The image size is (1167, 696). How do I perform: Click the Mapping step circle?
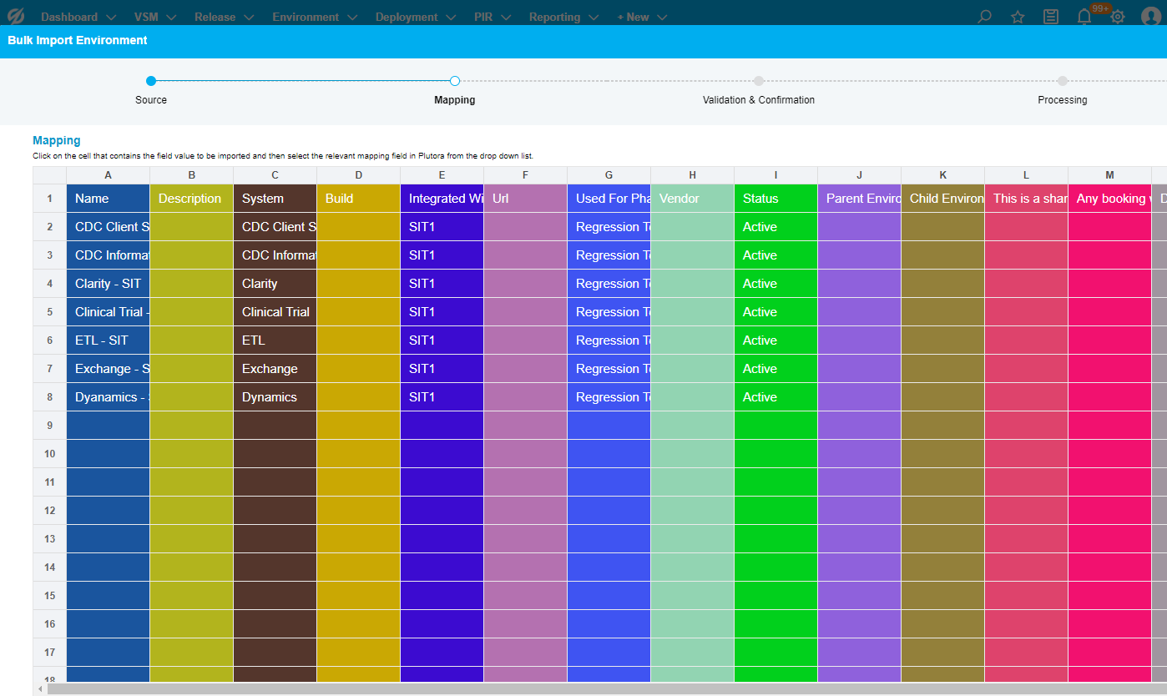(455, 81)
